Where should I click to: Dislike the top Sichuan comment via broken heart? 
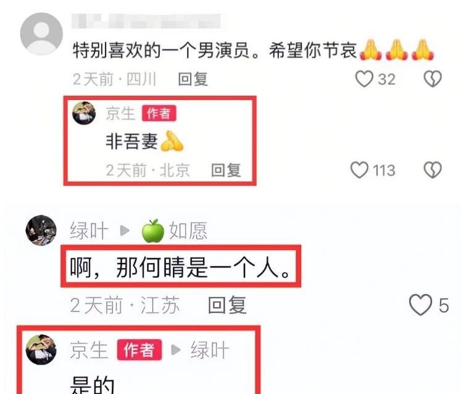coord(433,79)
